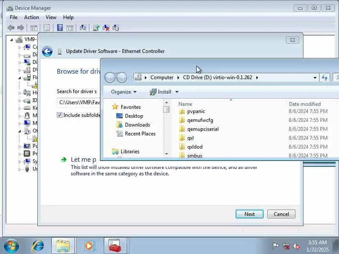Click the Favorites star icon in navigation pane
This screenshot has height=254, width=339.
(115, 107)
